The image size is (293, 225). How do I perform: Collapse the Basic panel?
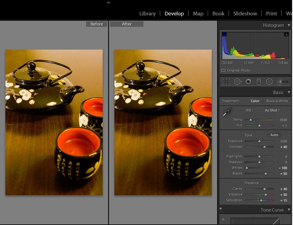(x=289, y=93)
